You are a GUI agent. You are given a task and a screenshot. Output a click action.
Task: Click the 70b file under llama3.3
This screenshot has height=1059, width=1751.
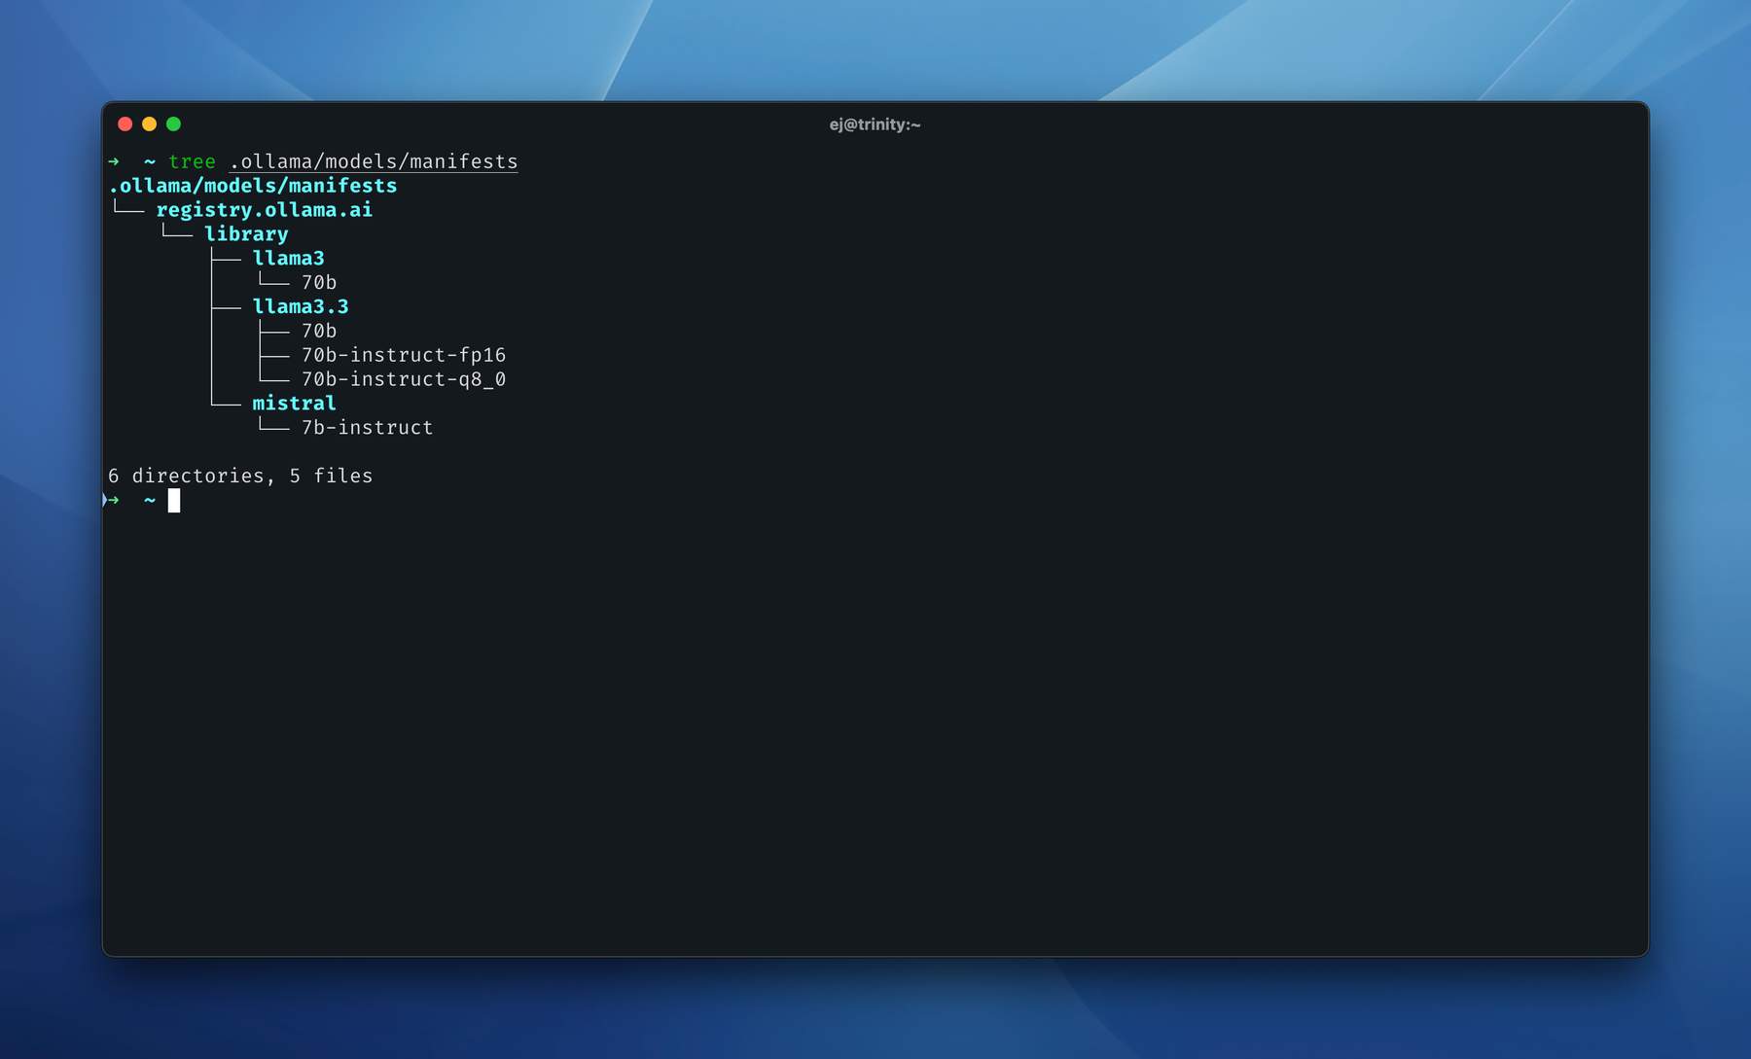pos(319,331)
